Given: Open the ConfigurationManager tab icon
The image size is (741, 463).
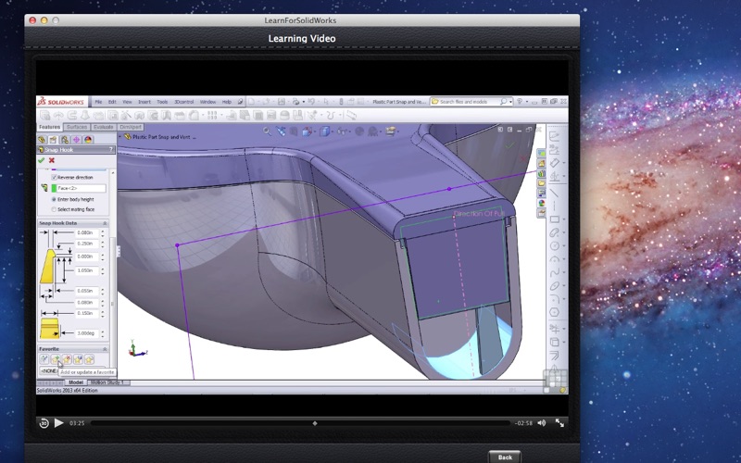Looking at the screenshot, I should click(x=64, y=140).
